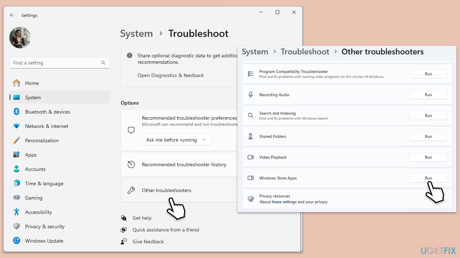Open Bluetooth & devices settings

(47, 112)
